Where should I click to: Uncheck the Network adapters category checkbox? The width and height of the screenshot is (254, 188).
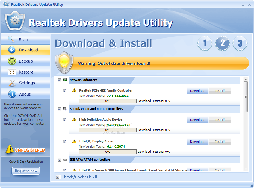59,80
